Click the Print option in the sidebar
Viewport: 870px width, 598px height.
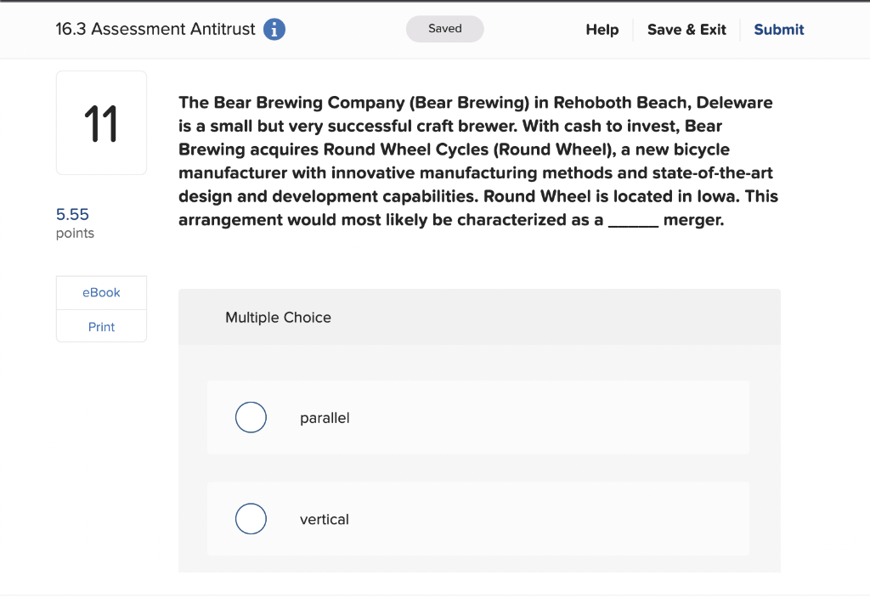pos(101,326)
